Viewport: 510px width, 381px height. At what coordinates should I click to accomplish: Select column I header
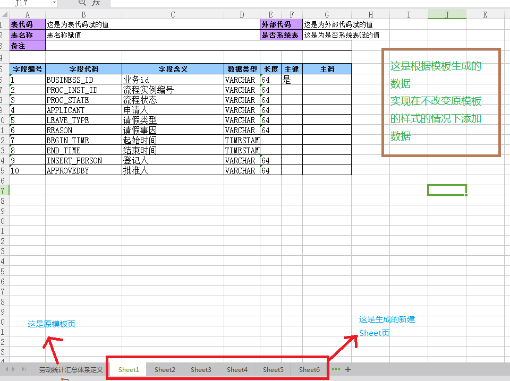tap(409, 15)
